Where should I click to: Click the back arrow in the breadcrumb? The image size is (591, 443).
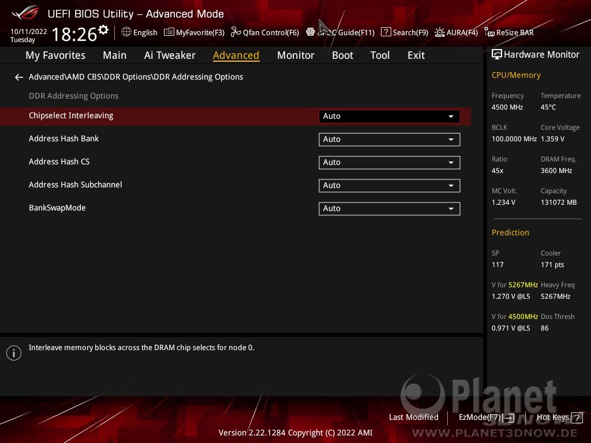(x=19, y=77)
